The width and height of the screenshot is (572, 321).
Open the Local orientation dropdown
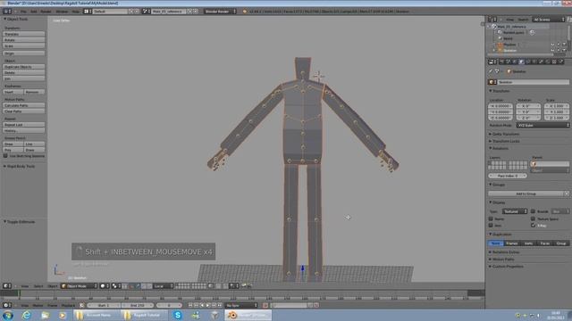pyautogui.click(x=163, y=286)
